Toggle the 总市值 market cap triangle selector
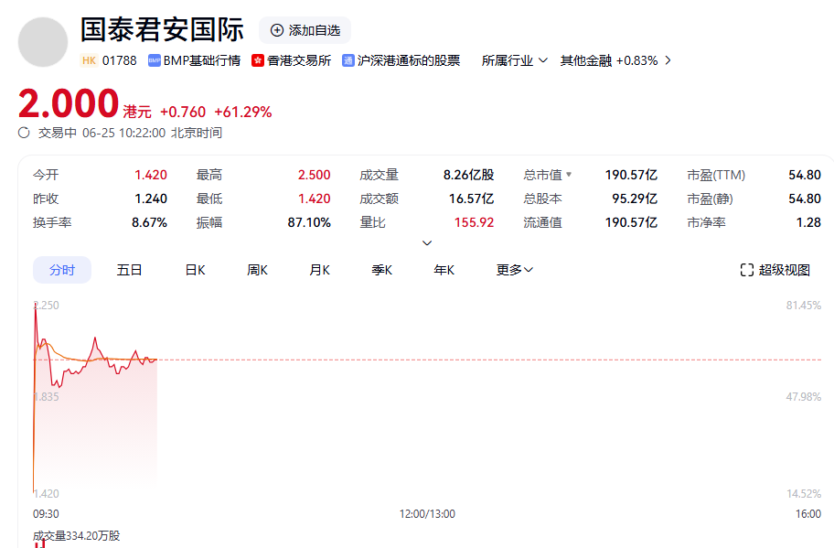The image size is (834, 548). click(569, 175)
